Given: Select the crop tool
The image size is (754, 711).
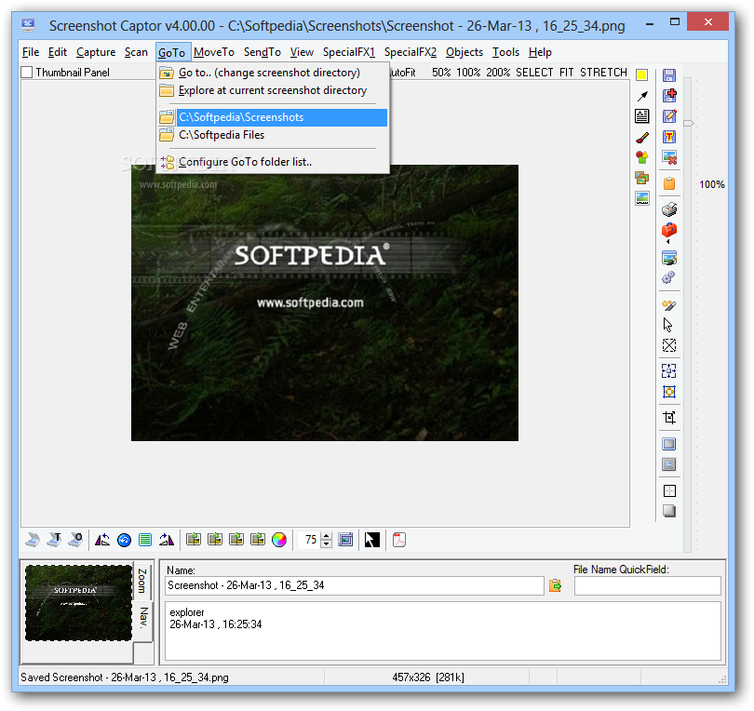Looking at the screenshot, I should click(669, 417).
